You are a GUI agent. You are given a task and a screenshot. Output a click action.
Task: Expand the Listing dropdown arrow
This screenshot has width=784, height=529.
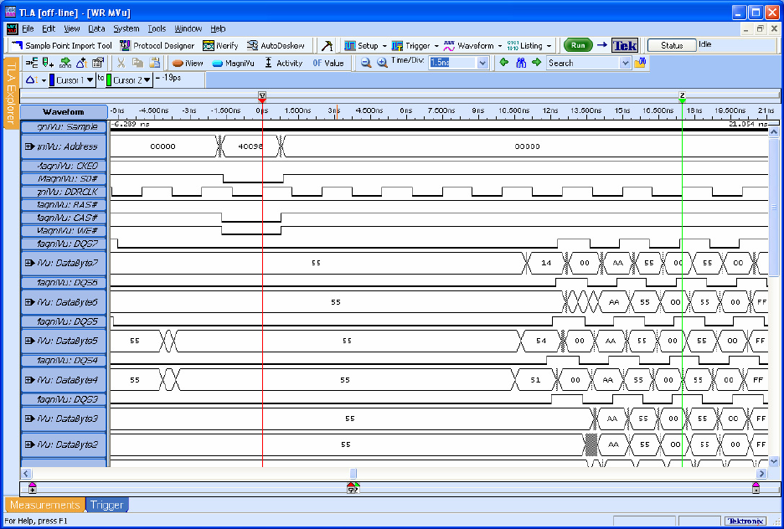(549, 46)
